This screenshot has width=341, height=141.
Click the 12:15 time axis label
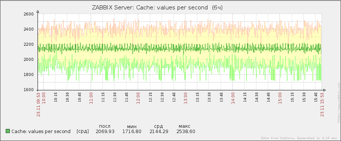pos(150,97)
